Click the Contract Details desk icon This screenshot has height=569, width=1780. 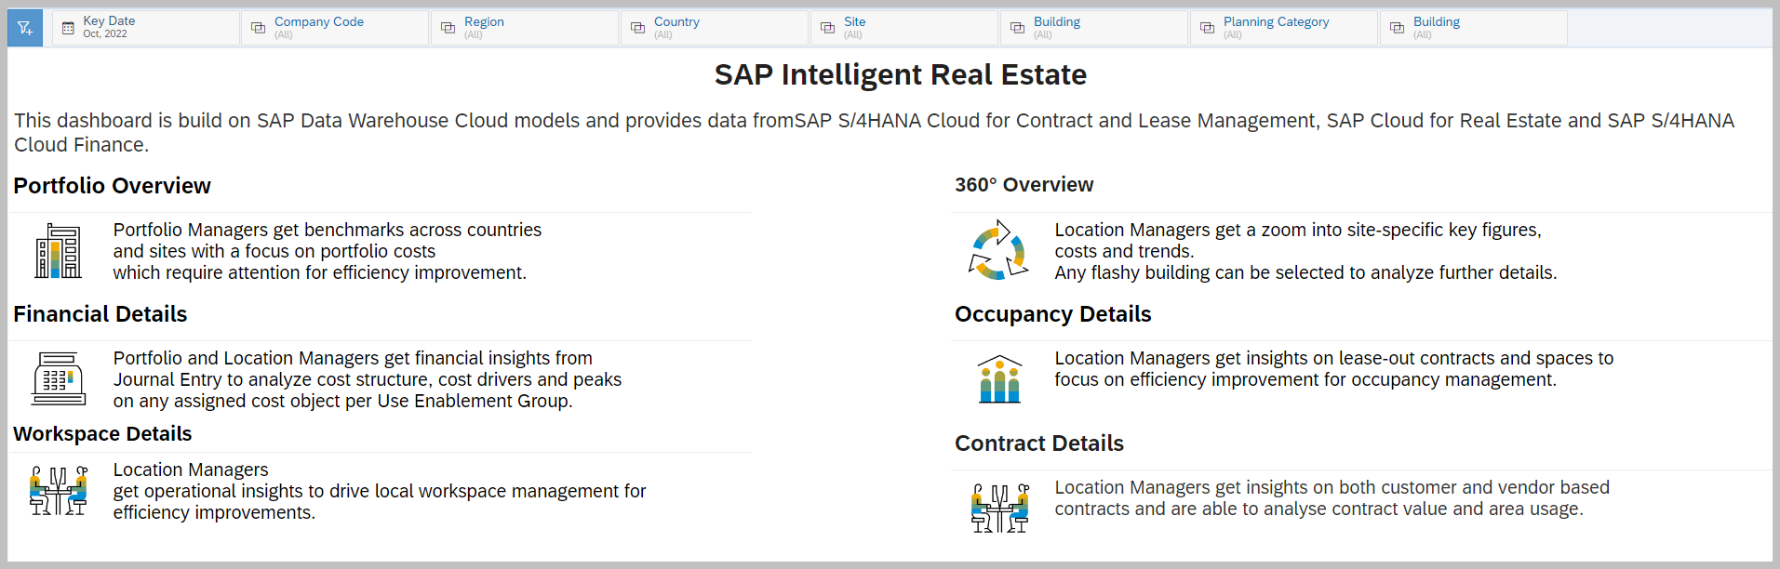1000,509
